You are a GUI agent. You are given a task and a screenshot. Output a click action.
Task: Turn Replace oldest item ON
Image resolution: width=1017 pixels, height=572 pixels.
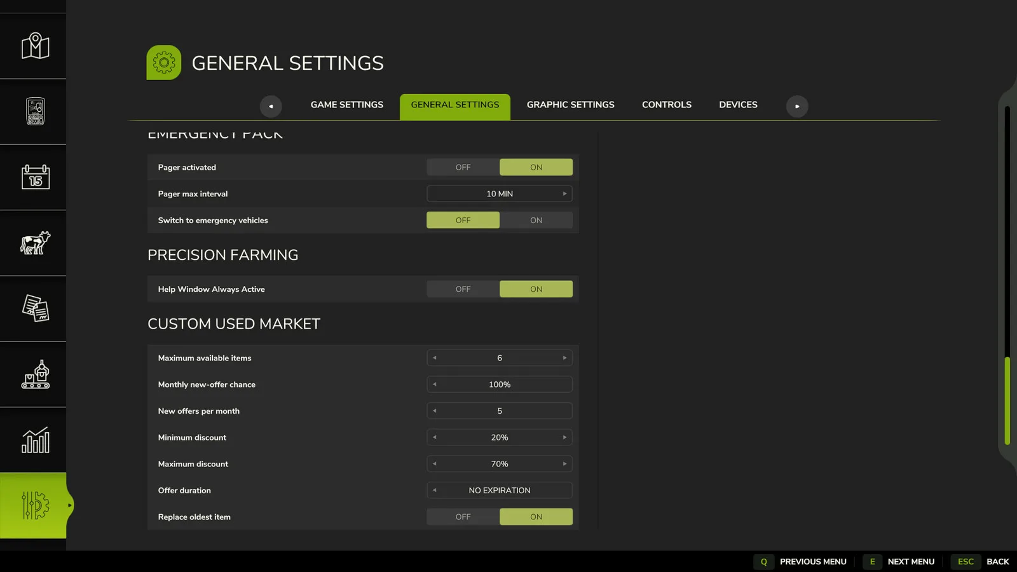tap(536, 517)
